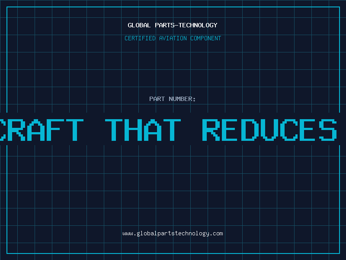
Task: Click the final S of REDUCES
Action: (328, 130)
